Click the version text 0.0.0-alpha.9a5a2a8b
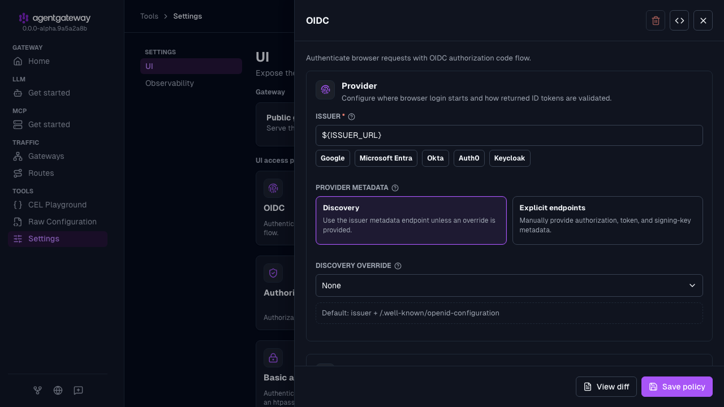This screenshot has width=724, height=407. tap(55, 28)
